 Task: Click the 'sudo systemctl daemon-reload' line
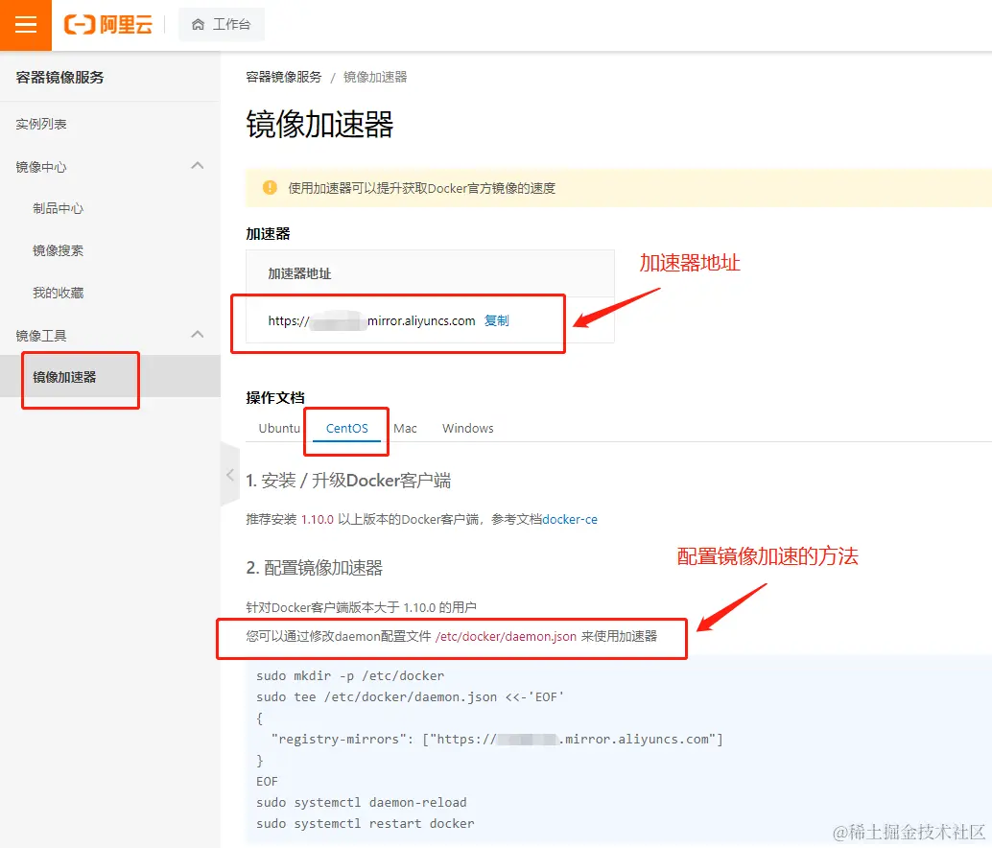click(x=362, y=803)
